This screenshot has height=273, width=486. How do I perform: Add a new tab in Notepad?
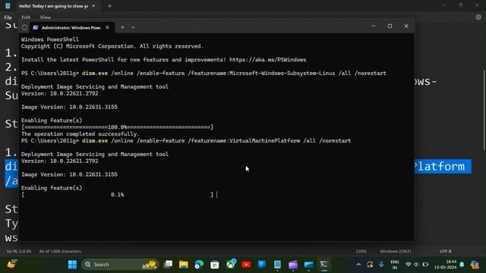click(109, 6)
